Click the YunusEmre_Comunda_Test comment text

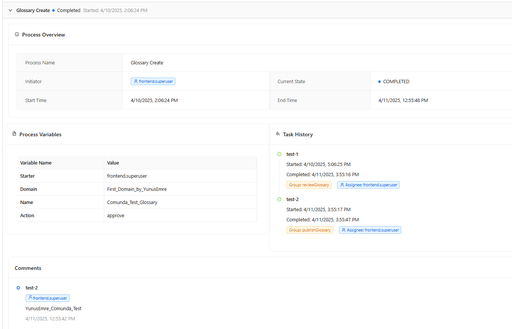tap(53, 308)
